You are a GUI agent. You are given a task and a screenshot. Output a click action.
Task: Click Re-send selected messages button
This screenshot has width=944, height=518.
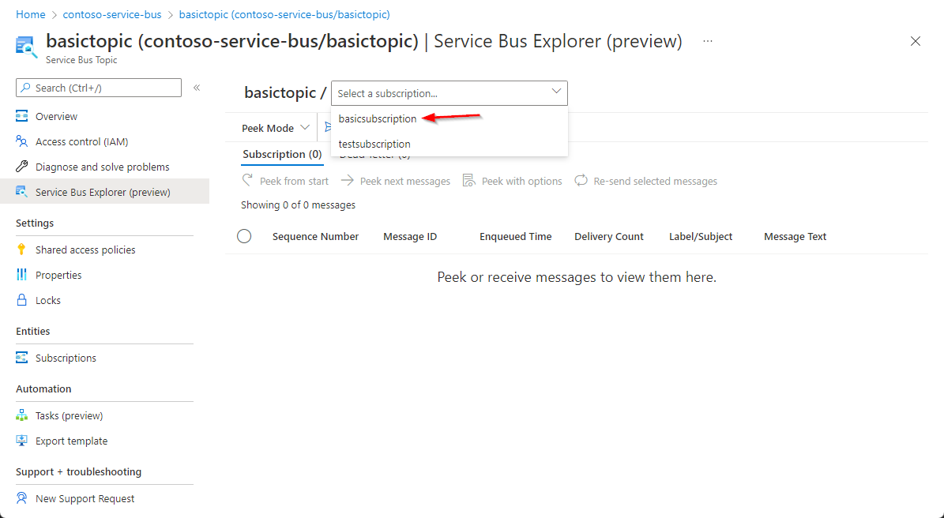pyautogui.click(x=646, y=181)
